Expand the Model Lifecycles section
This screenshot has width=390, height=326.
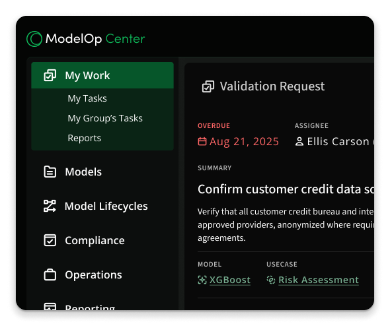click(x=102, y=206)
